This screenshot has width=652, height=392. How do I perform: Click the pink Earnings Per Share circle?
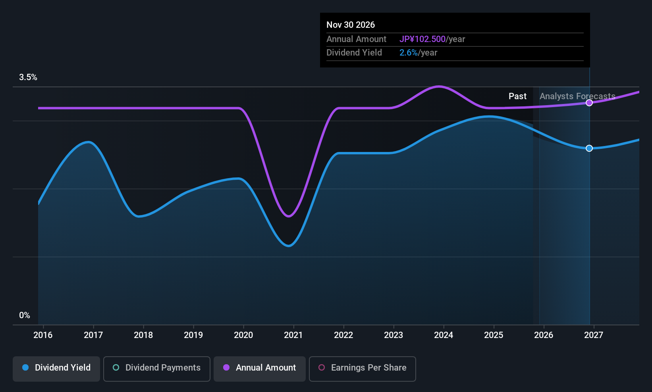[x=322, y=367]
